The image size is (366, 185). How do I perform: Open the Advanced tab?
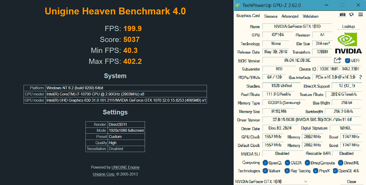290,16
